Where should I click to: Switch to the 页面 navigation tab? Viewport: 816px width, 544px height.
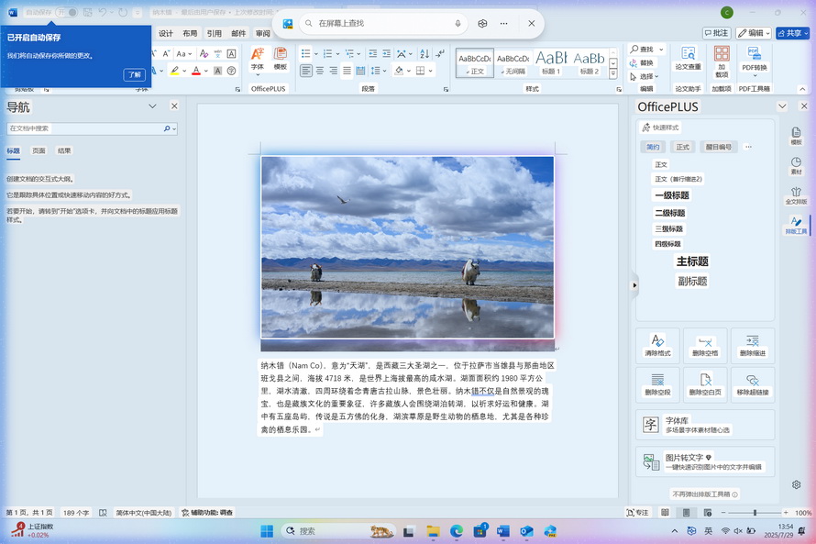click(x=39, y=150)
